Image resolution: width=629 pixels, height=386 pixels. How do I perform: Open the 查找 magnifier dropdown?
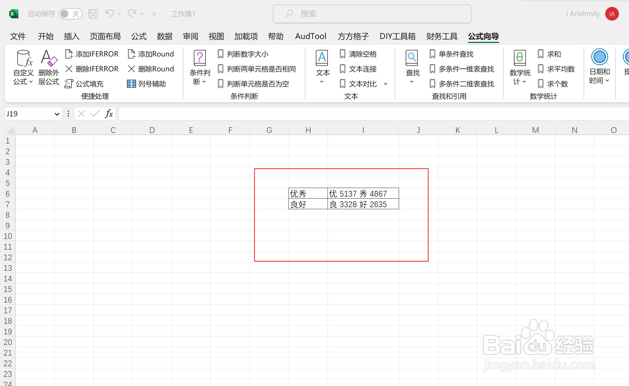pyautogui.click(x=412, y=67)
